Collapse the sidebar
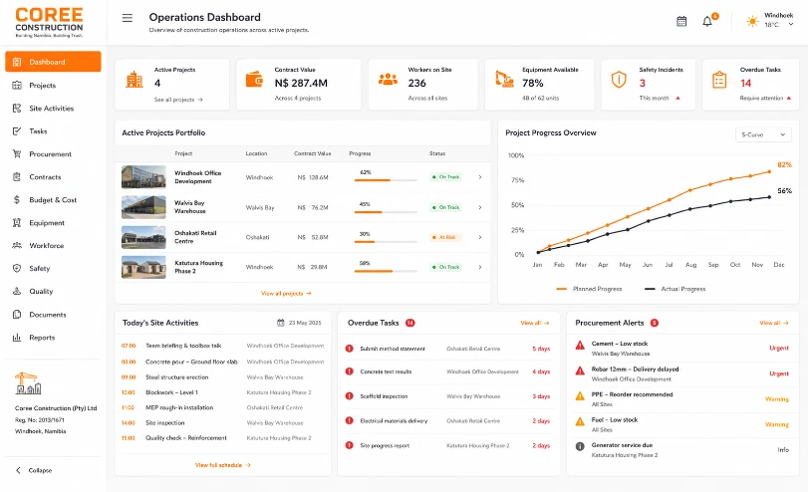This screenshot has height=492, width=808. pos(34,470)
